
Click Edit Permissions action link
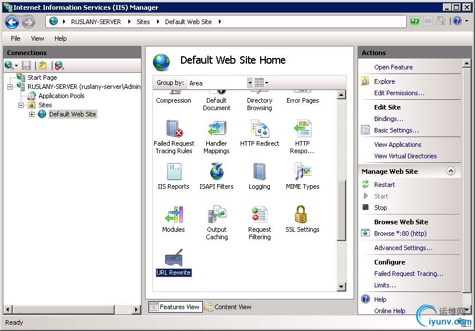pyautogui.click(x=399, y=93)
